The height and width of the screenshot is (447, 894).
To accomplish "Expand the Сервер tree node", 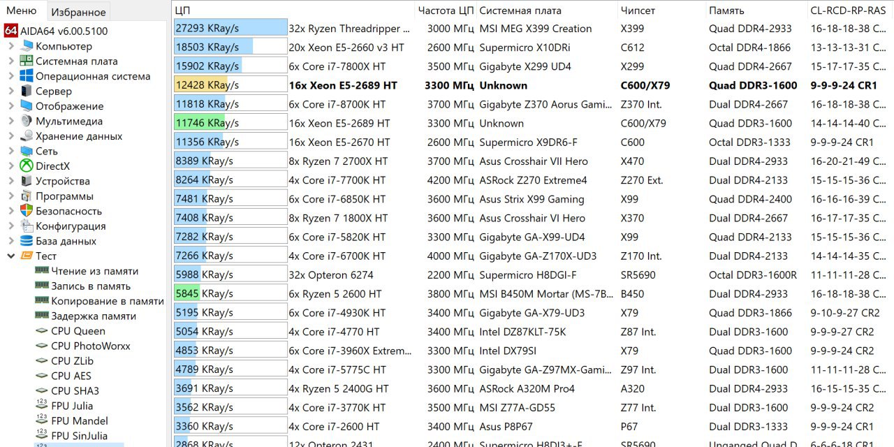I will point(11,91).
